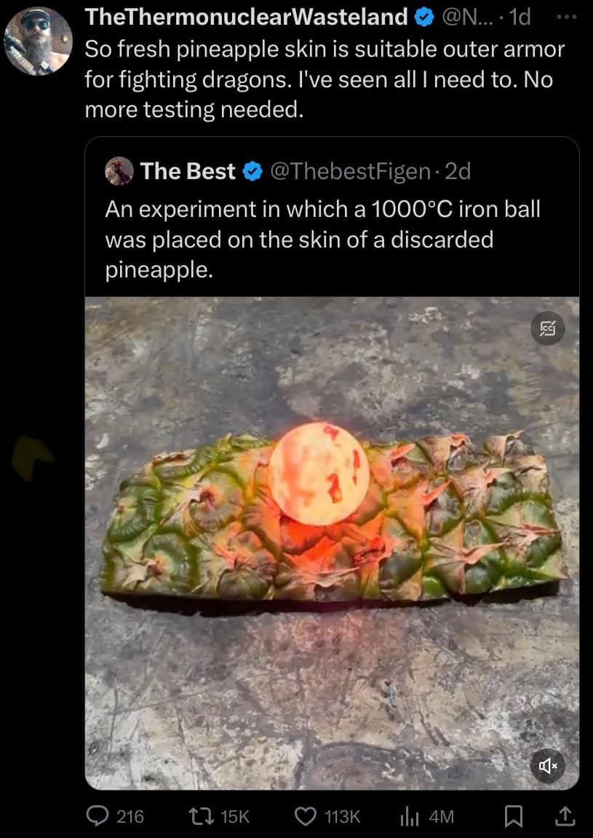Open the 2d timestamp of quoted tweet
This screenshot has width=593, height=838.
pos(458,171)
